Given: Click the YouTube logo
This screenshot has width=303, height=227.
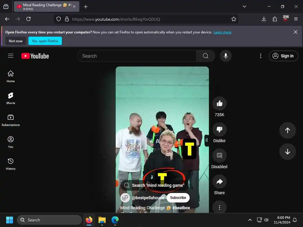Looking at the screenshot, I should tap(35, 56).
